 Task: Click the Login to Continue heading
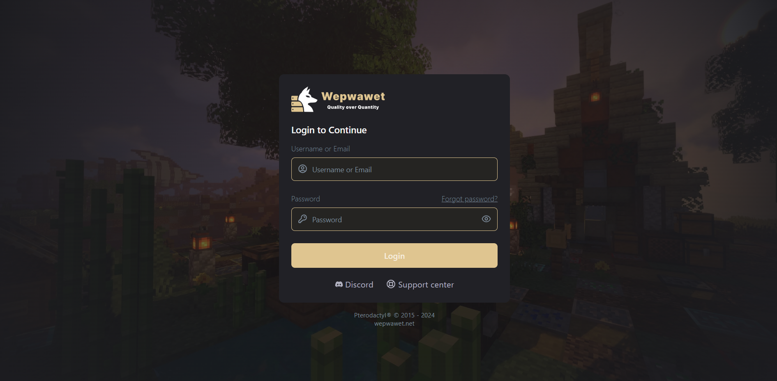pos(329,130)
